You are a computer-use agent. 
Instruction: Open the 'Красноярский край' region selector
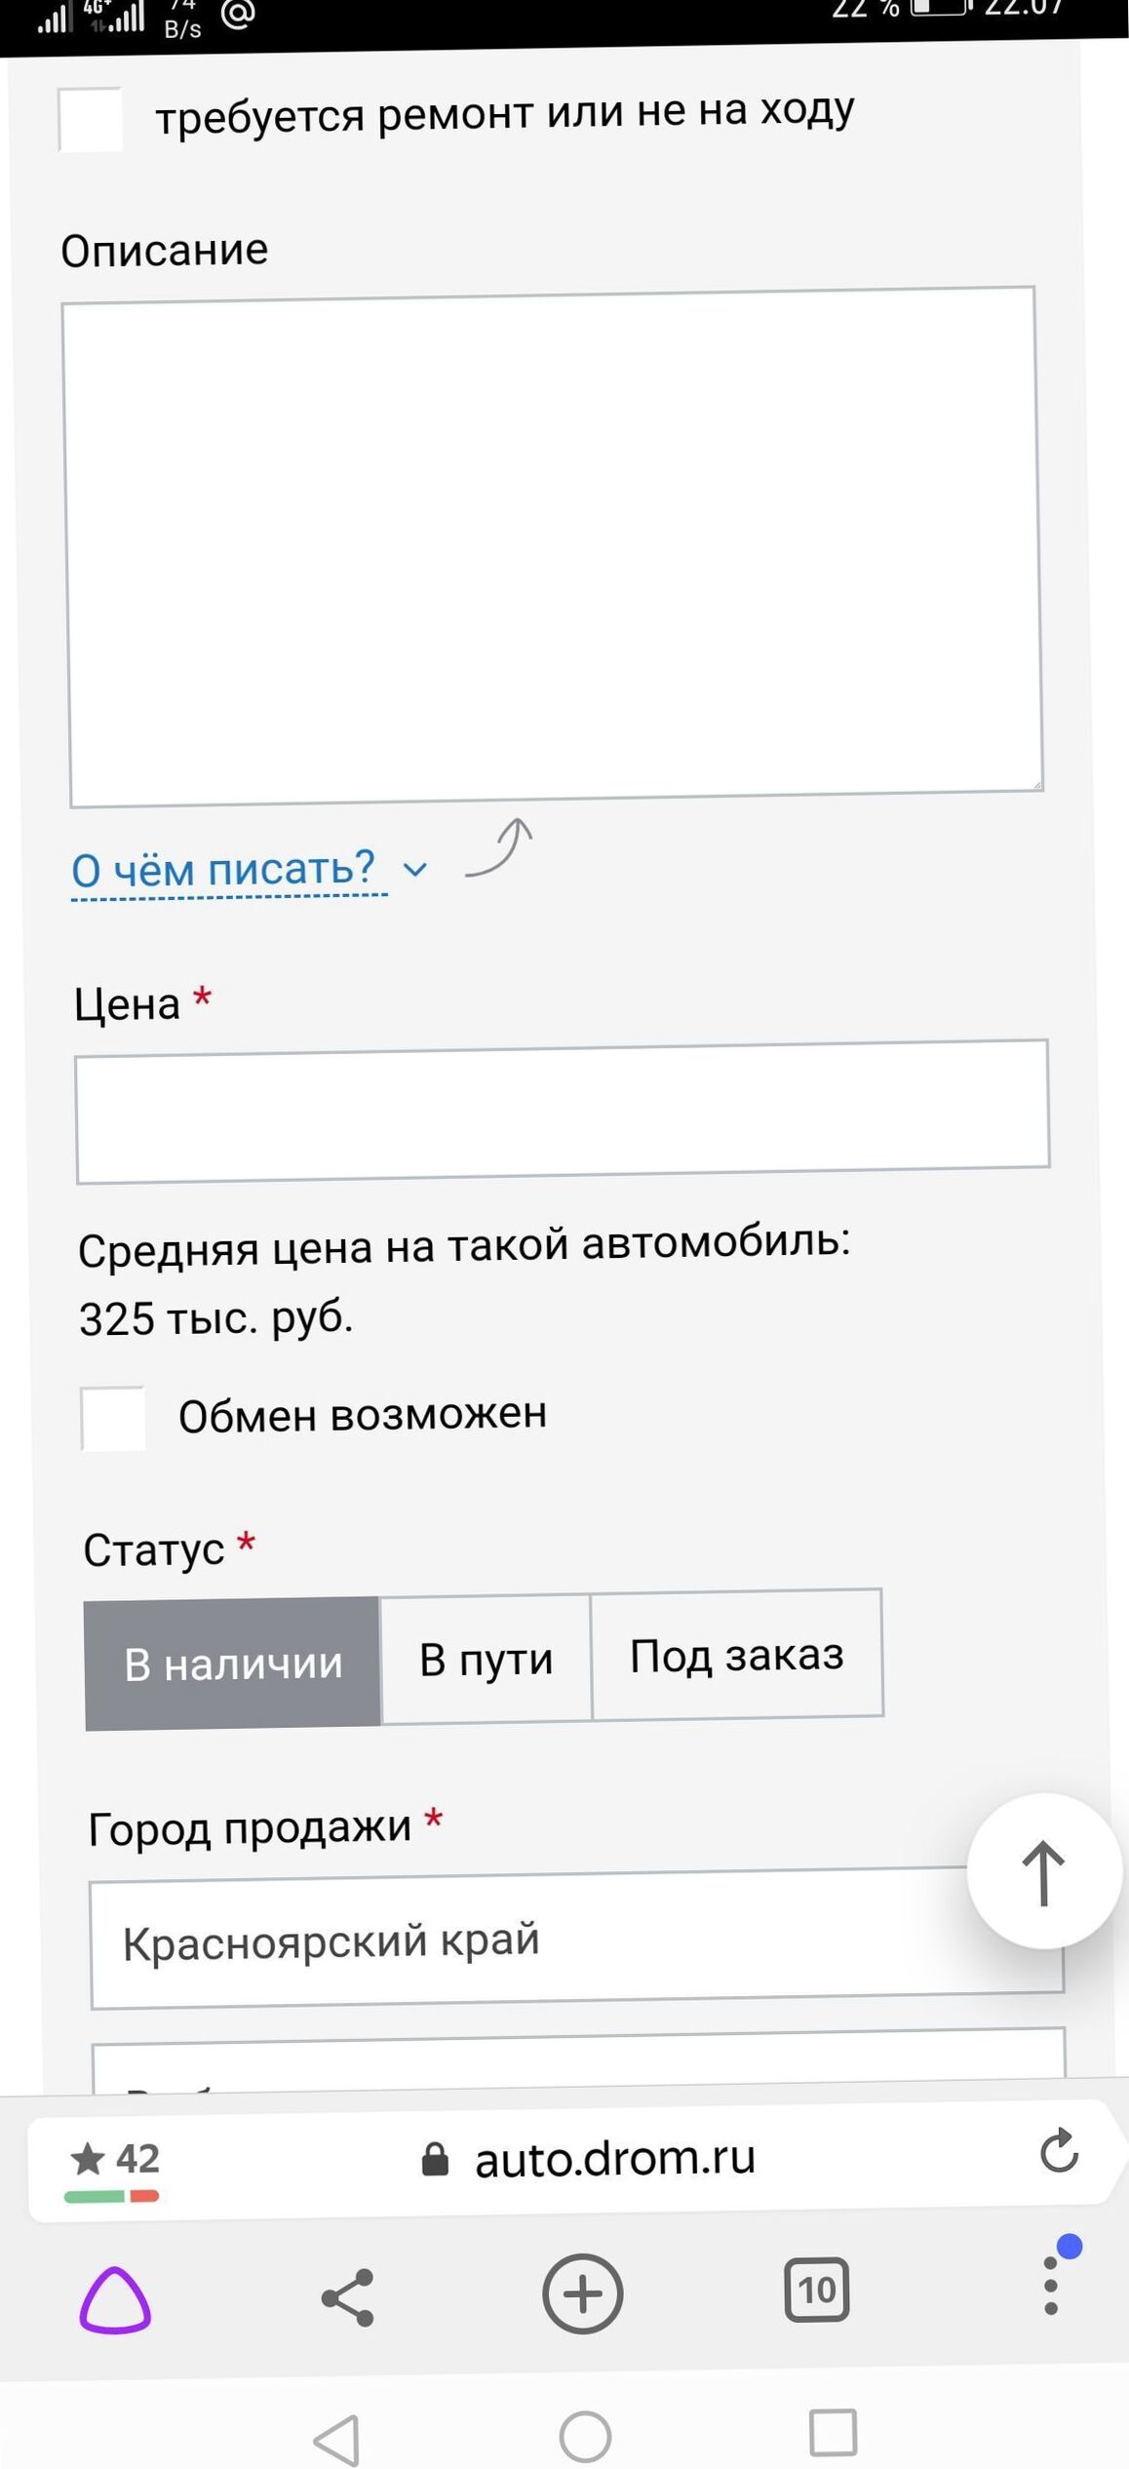[x=576, y=1939]
